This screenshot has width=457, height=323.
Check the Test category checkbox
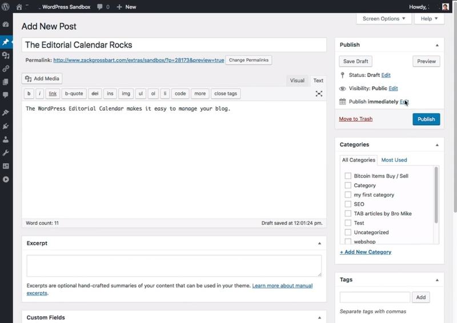pyautogui.click(x=348, y=223)
